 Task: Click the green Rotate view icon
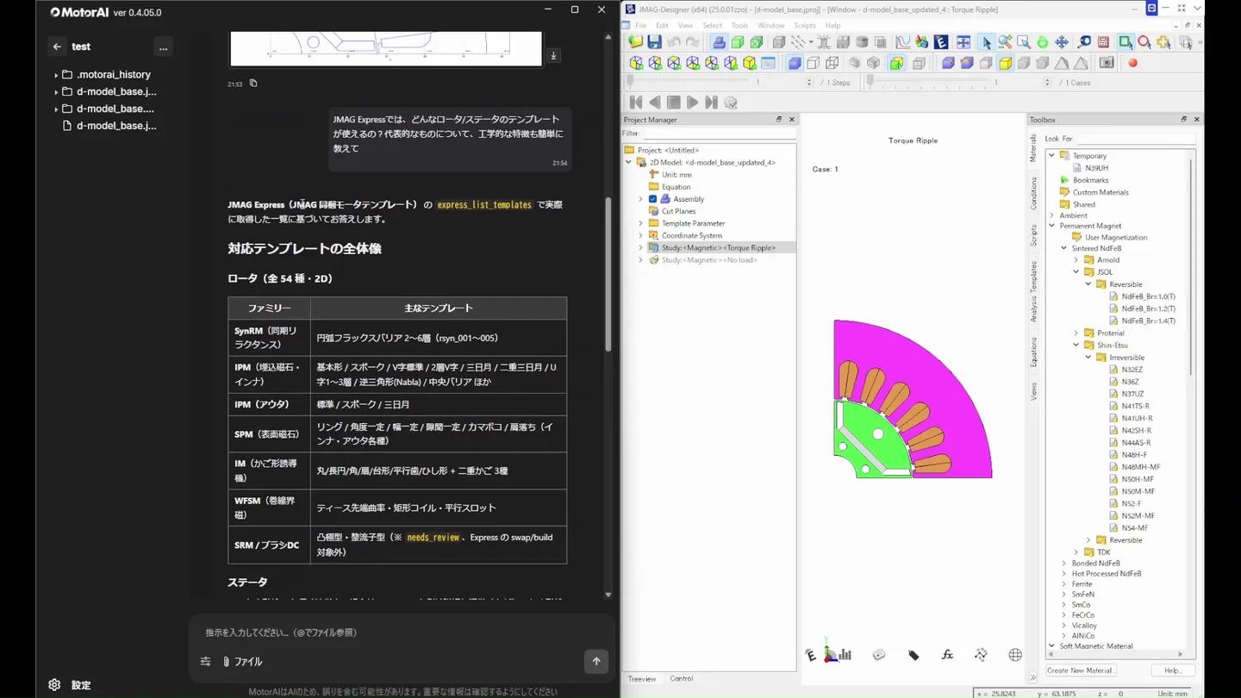(x=1043, y=42)
